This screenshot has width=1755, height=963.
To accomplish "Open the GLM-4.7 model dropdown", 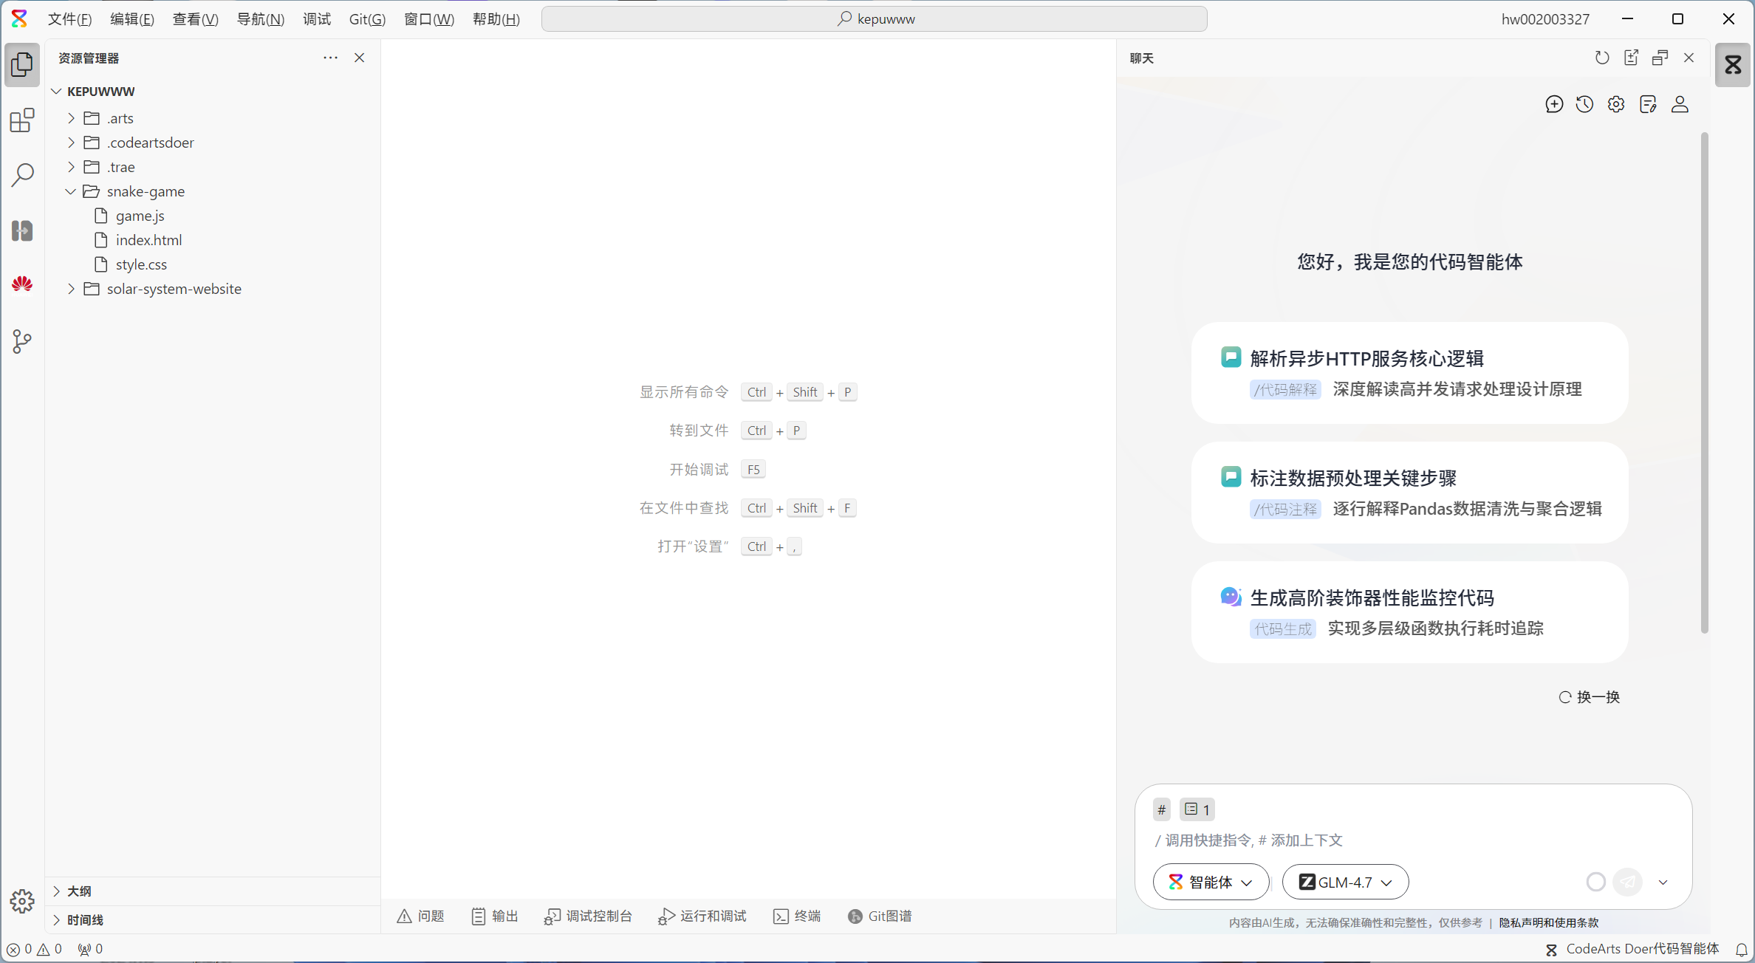I will (x=1345, y=882).
